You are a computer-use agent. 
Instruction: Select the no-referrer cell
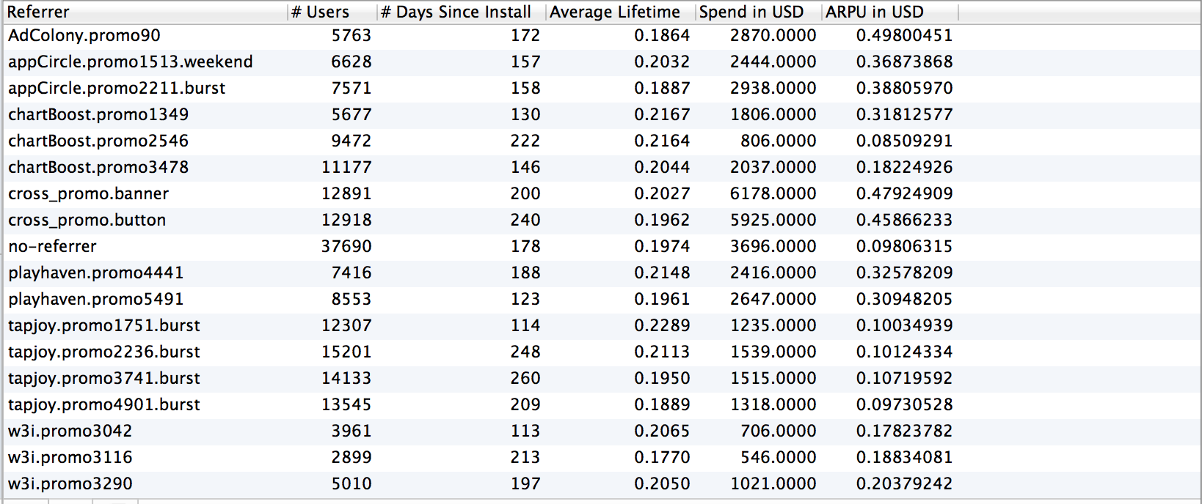tap(53, 246)
